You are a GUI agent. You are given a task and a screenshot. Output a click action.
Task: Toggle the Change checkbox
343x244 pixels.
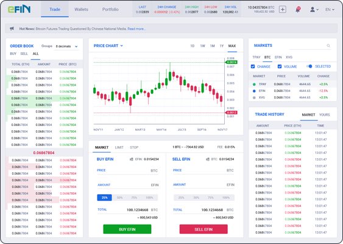[253, 66]
